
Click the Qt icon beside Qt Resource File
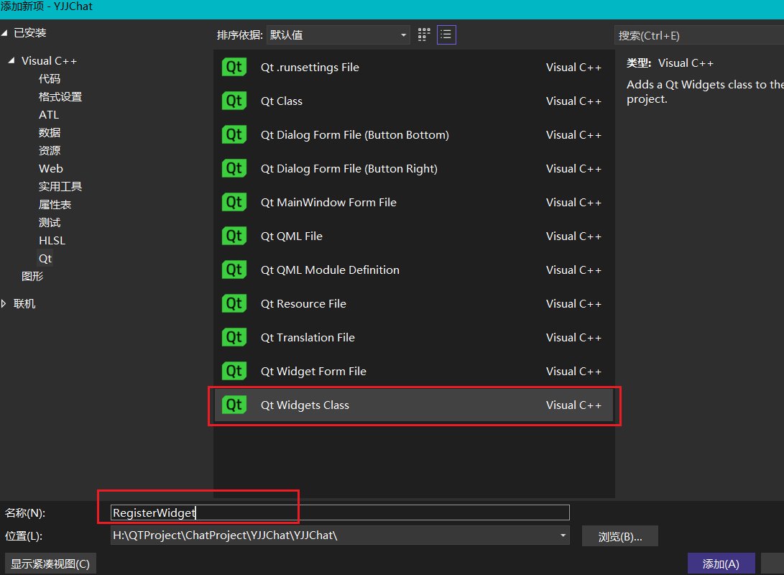(x=234, y=303)
